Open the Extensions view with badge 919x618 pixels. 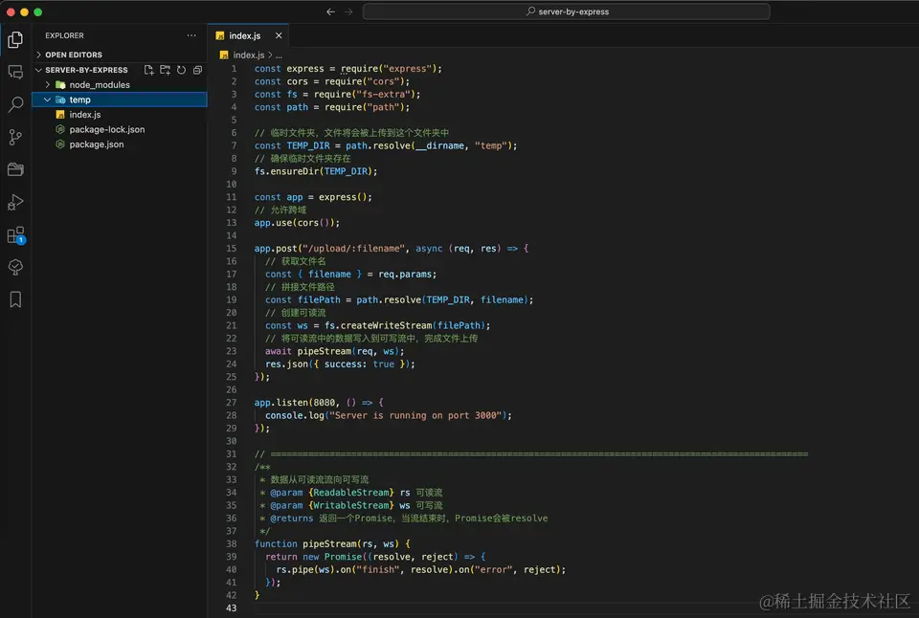pos(15,235)
